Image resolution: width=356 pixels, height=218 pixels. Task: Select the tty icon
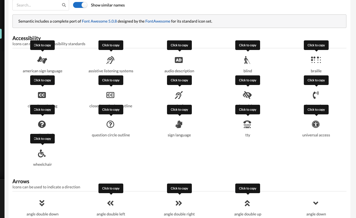(247, 124)
